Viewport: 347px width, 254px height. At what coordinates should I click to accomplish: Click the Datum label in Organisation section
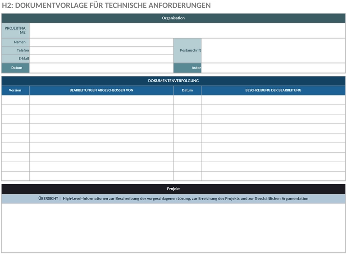(x=15, y=68)
